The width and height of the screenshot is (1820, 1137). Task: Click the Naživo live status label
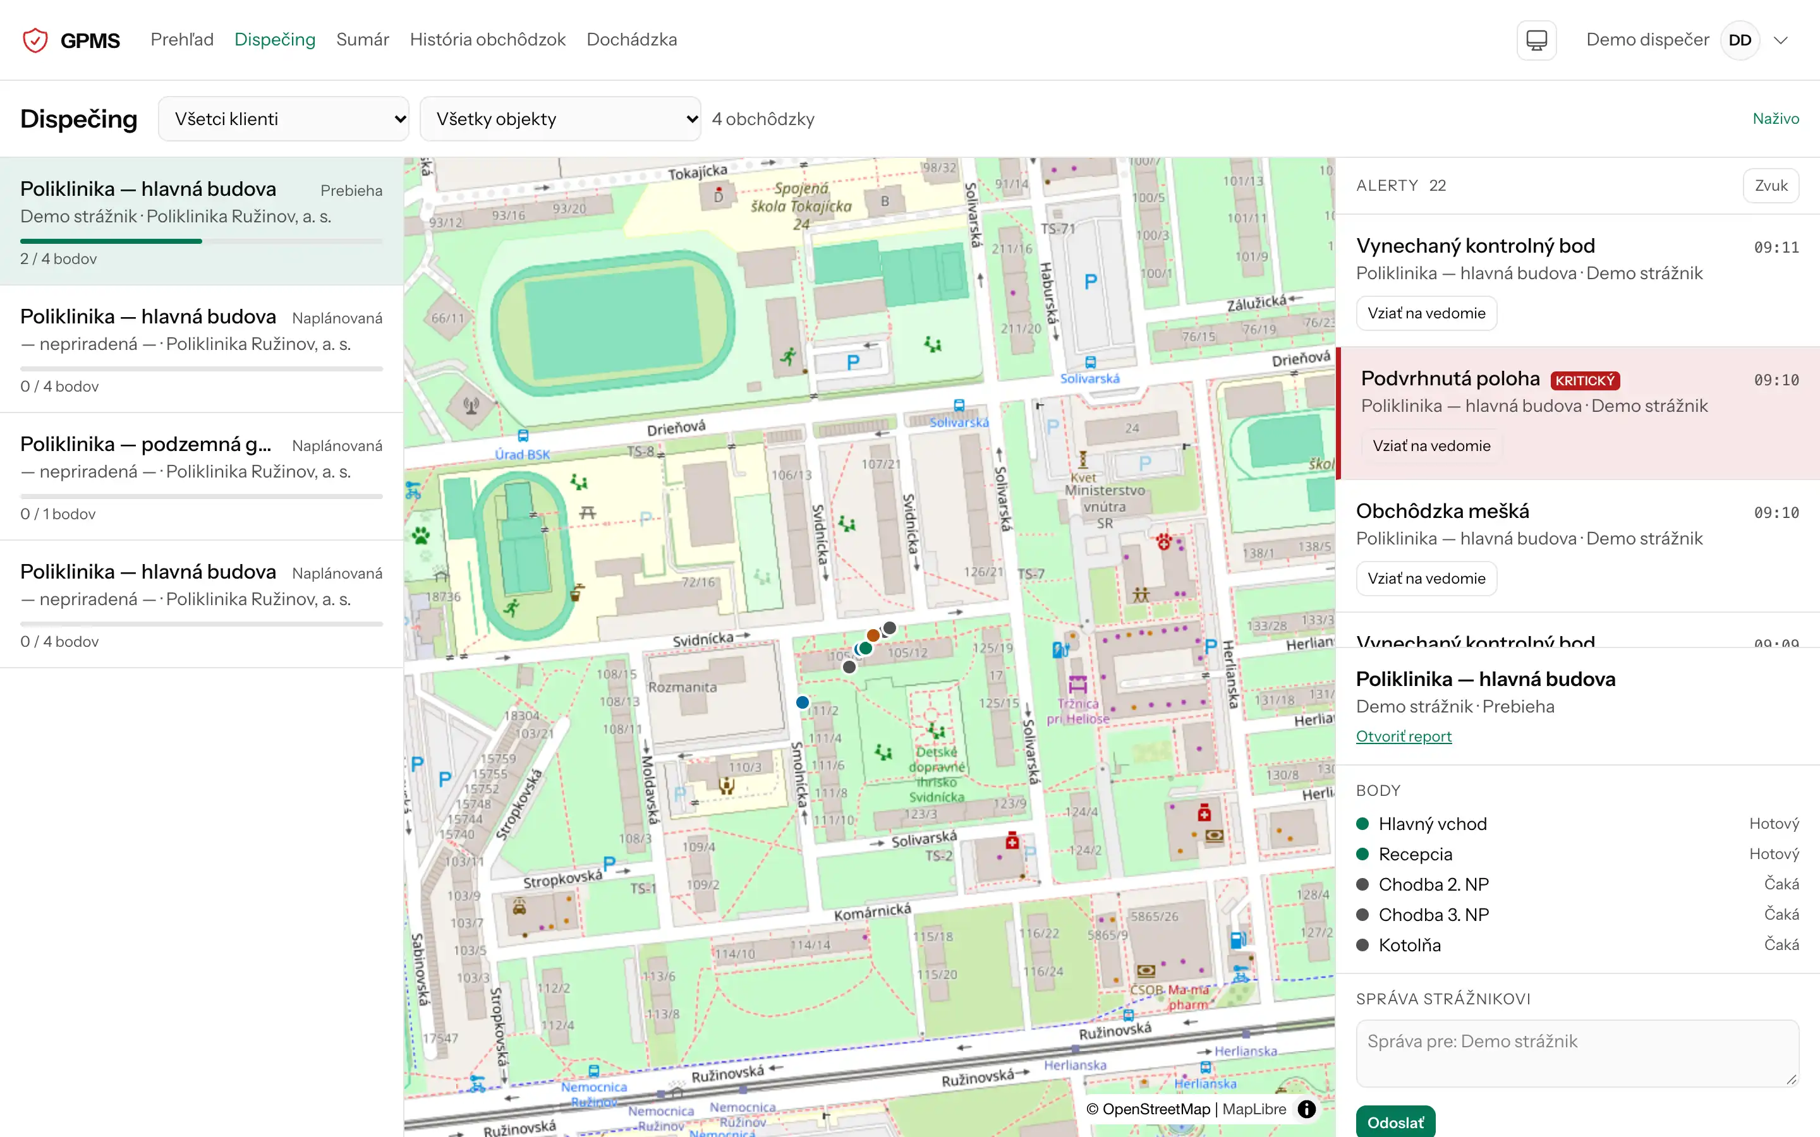click(1776, 119)
